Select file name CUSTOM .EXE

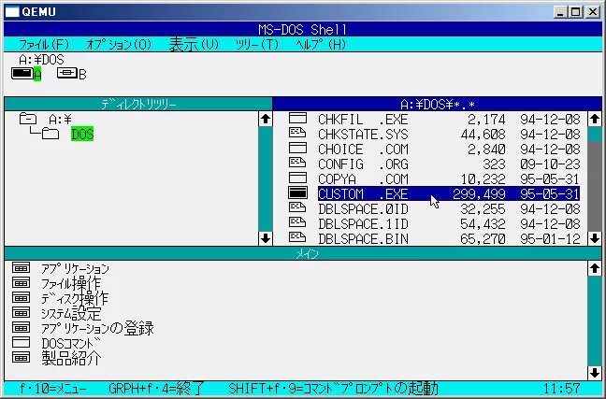pyautogui.click(x=363, y=194)
